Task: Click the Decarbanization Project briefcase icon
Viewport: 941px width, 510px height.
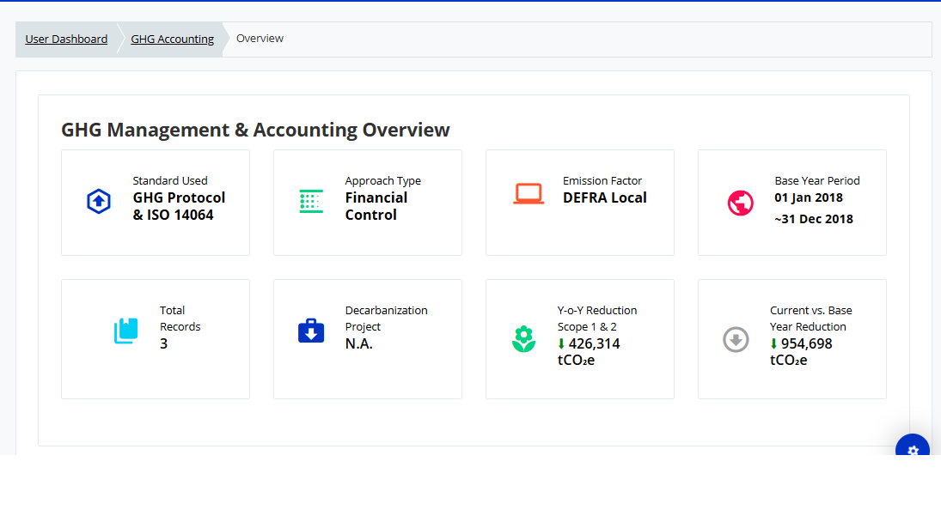Action: coord(311,331)
